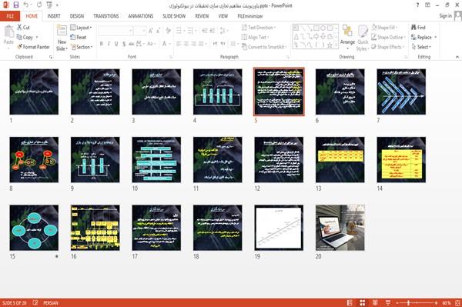
Task: Open the Align Text dropdown
Action: [255, 37]
